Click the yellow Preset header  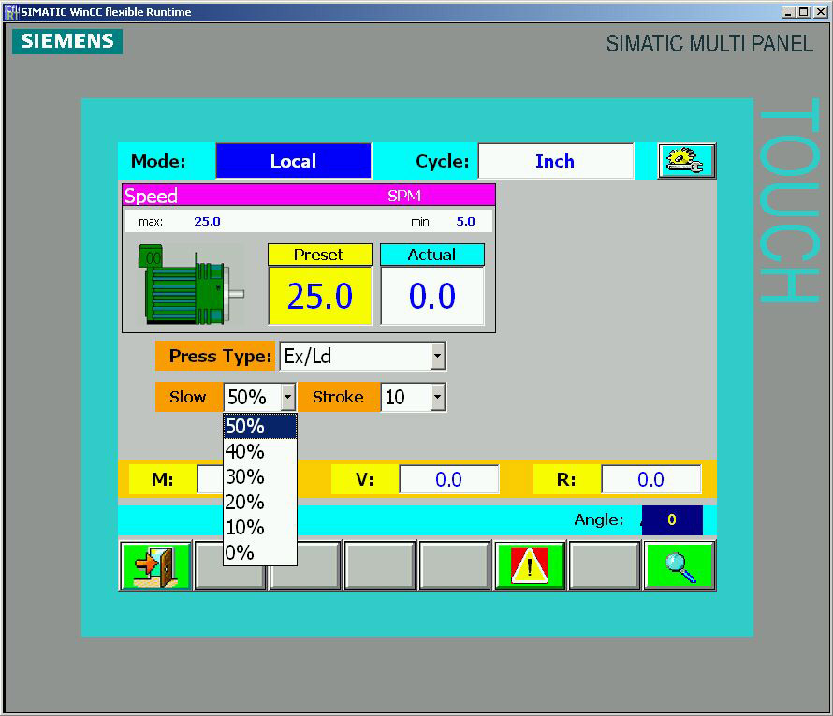coord(320,255)
